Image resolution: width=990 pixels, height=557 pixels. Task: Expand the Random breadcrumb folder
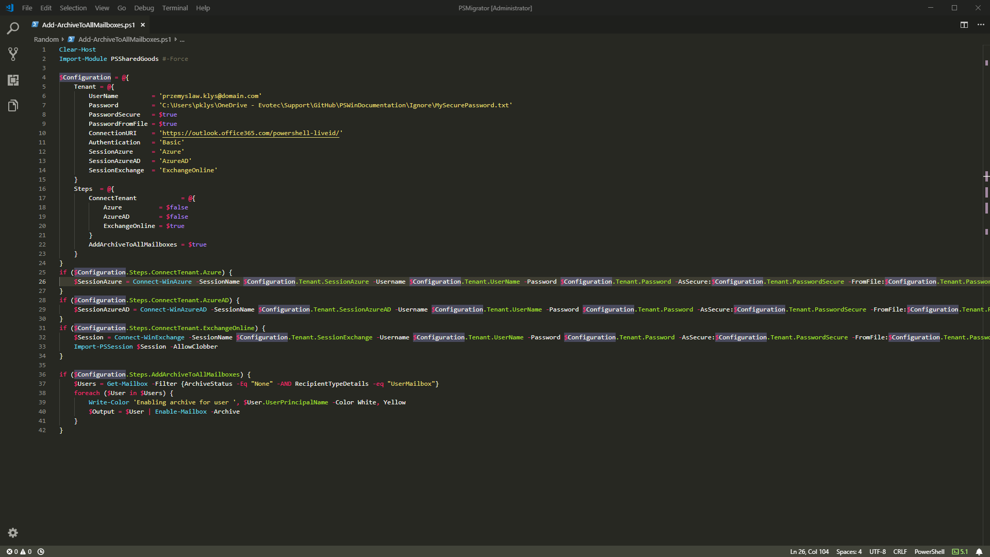(46, 39)
